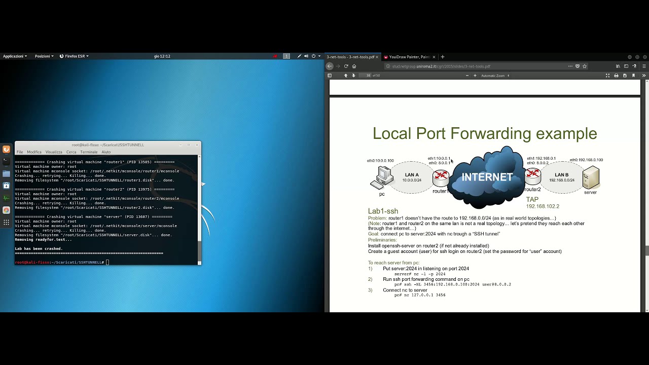
Task: Go to Firefox home page
Action: tap(354, 66)
